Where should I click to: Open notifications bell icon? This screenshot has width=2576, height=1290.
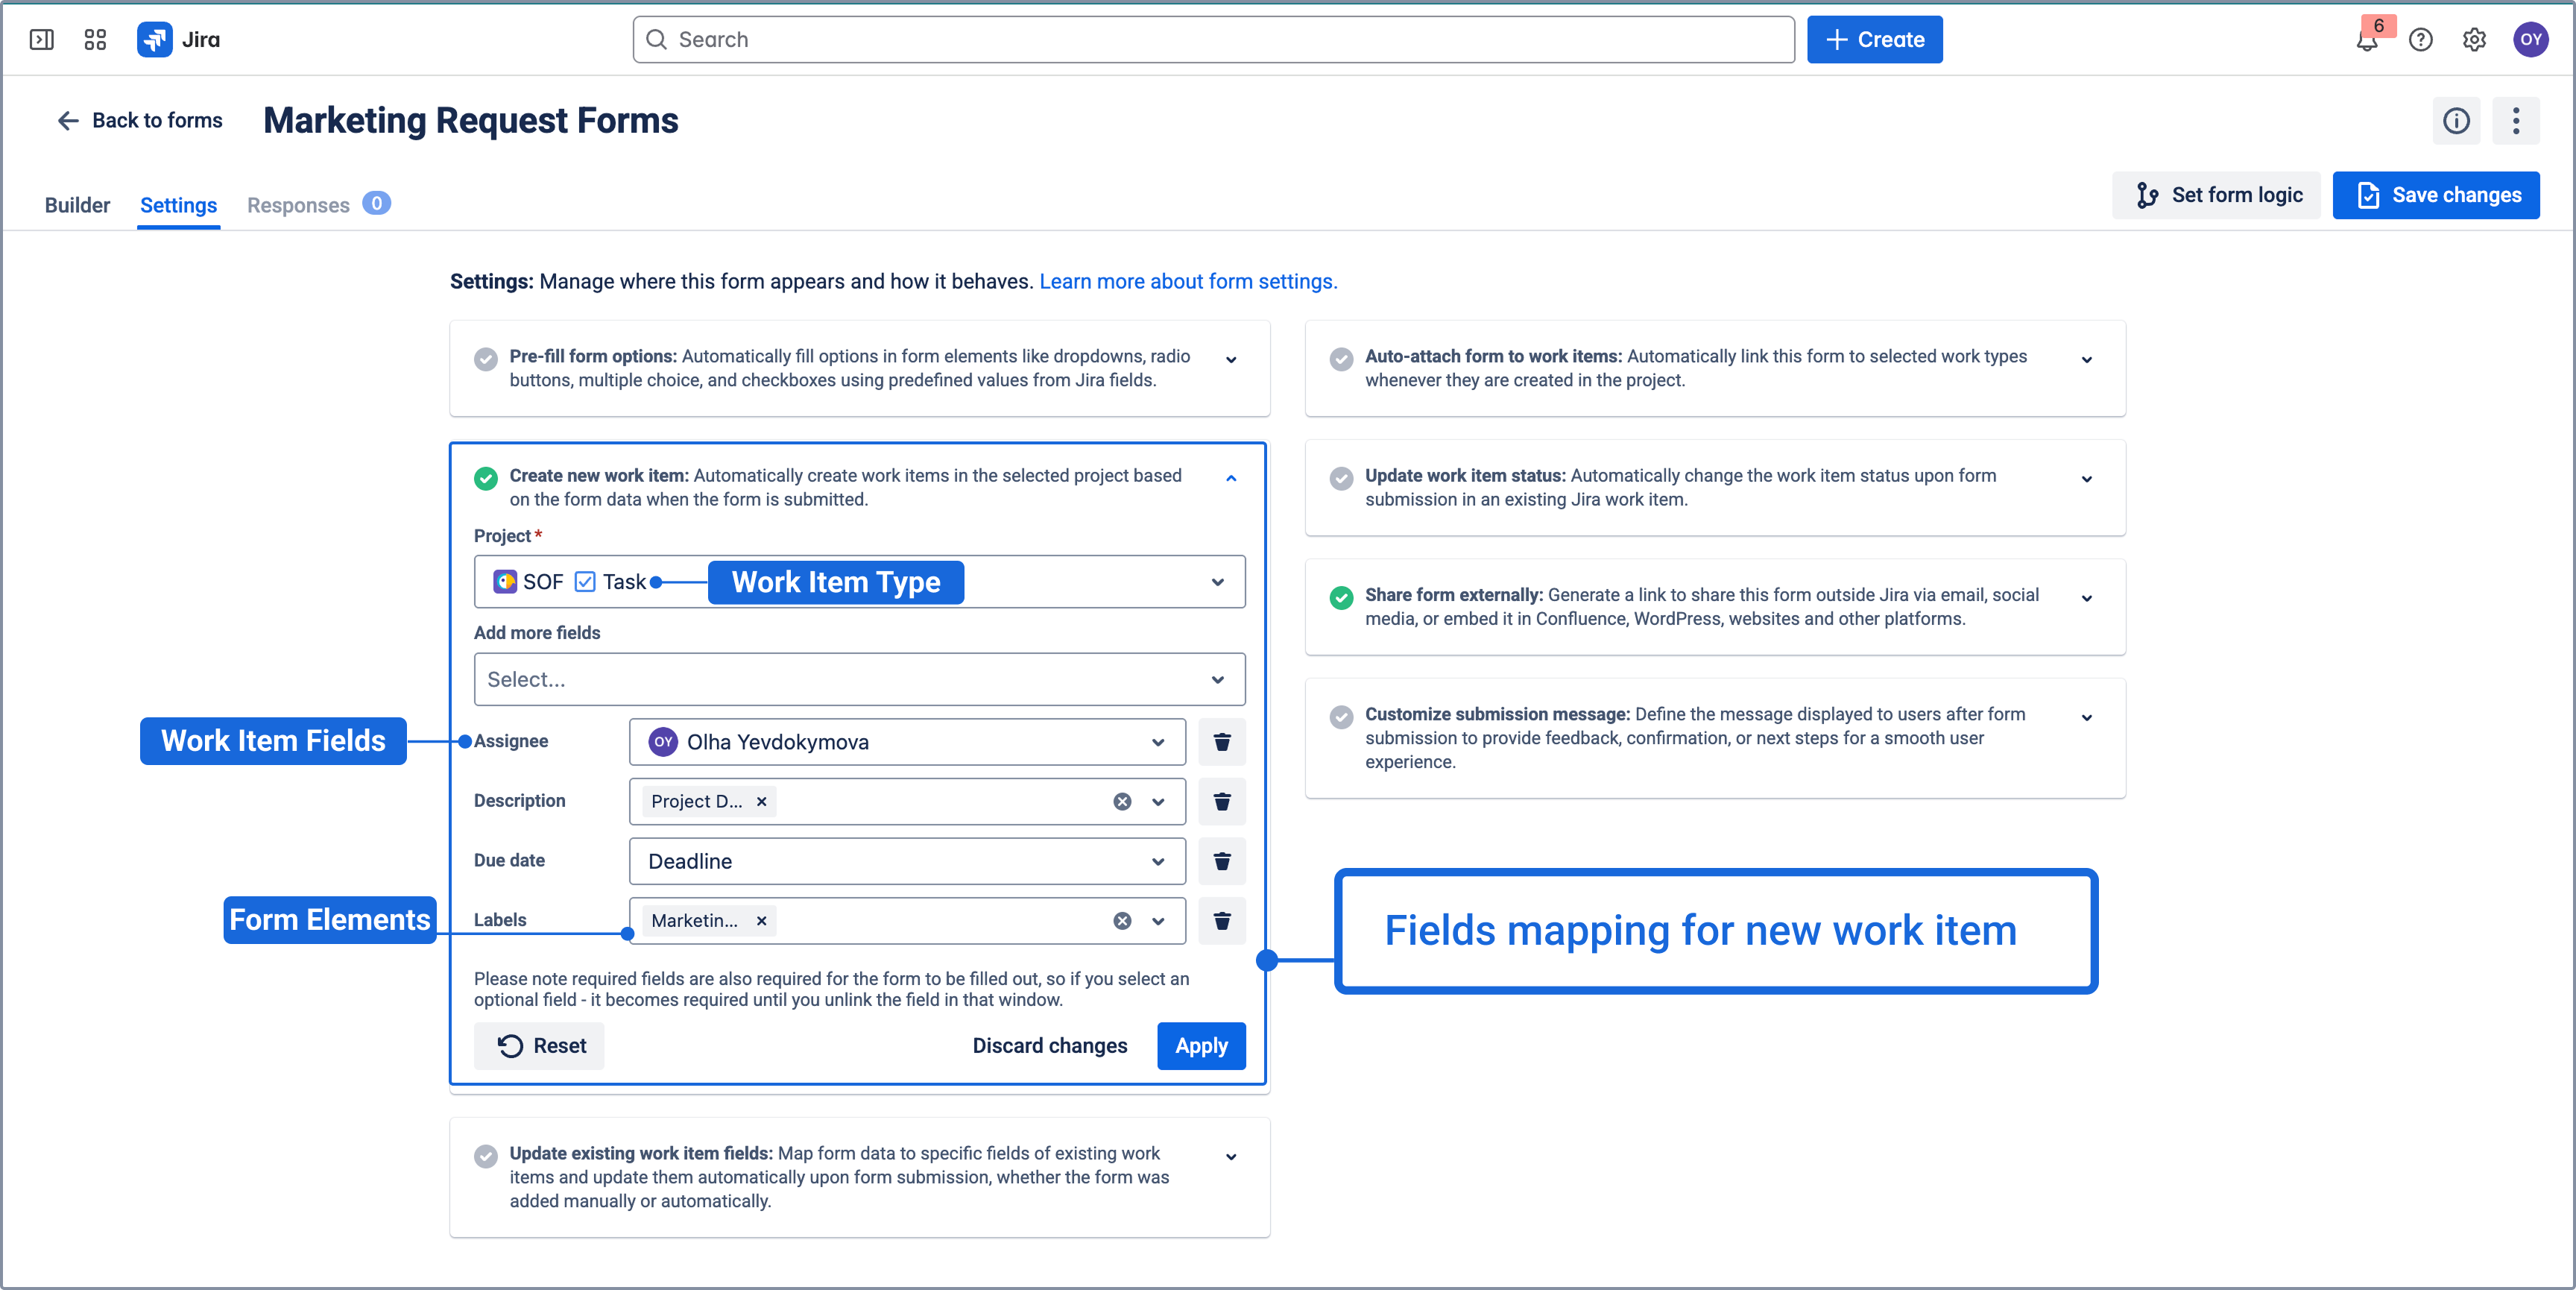2366,40
